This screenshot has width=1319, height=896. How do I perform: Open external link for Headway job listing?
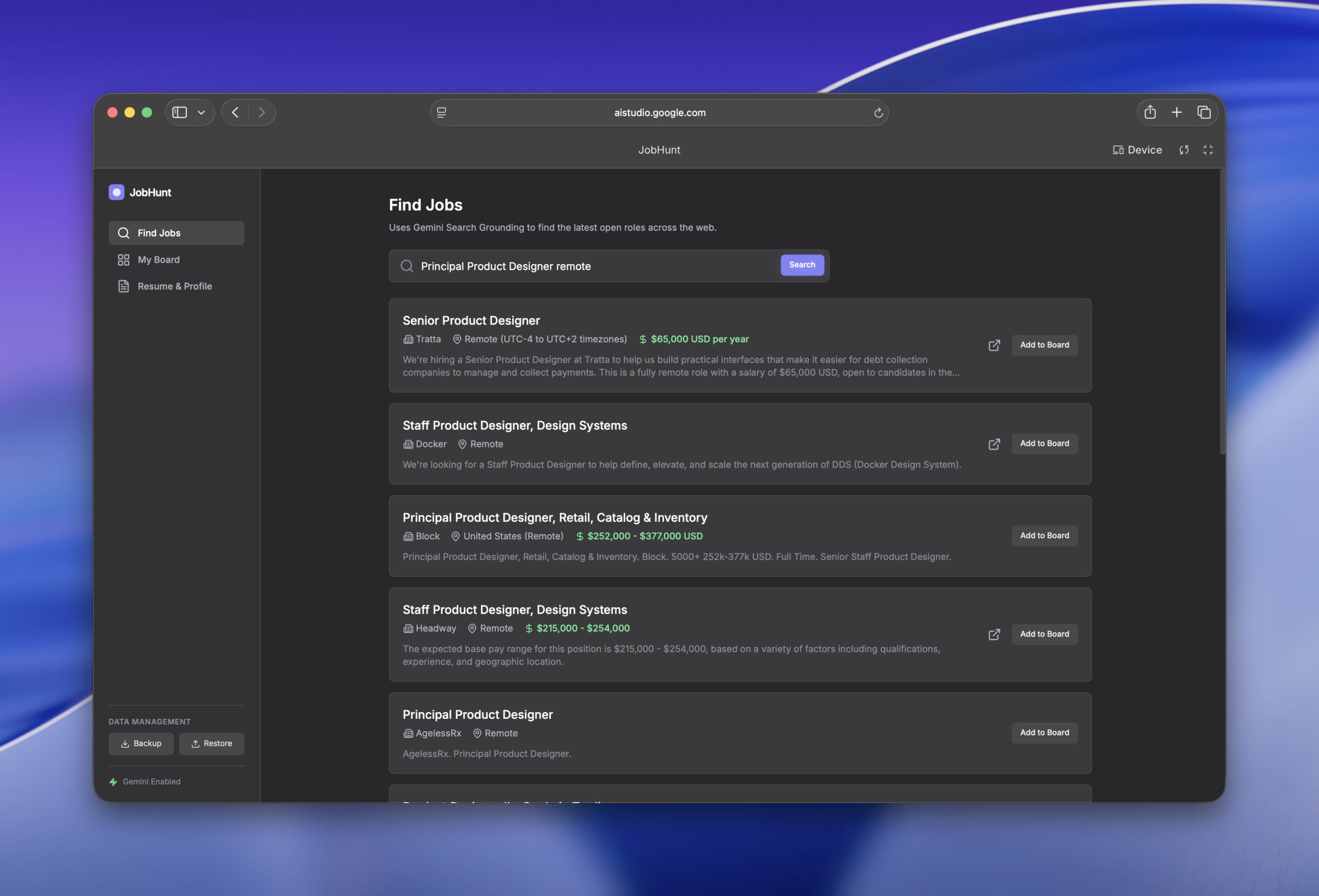pos(994,634)
